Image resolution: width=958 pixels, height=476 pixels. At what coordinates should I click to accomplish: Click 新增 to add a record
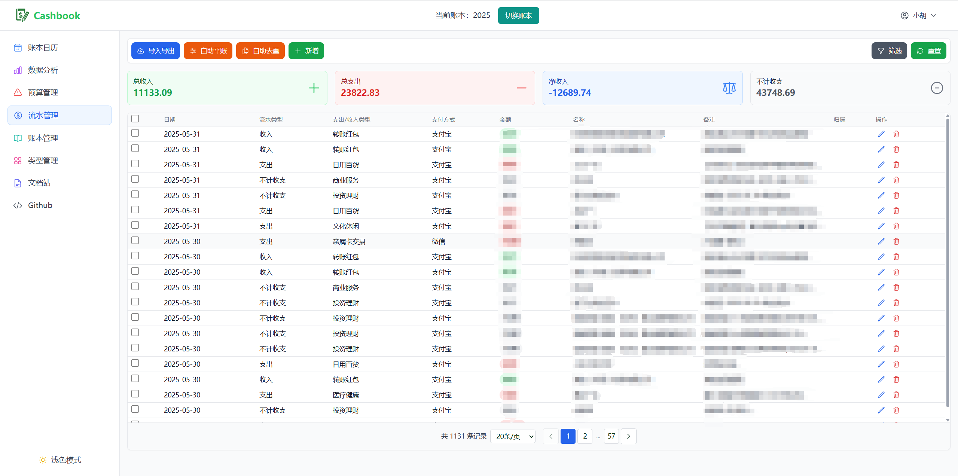pyautogui.click(x=306, y=51)
